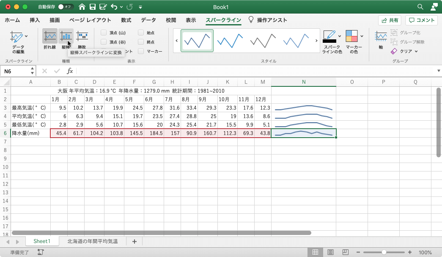Expand the Sparkline Color dropdown arrow
The height and width of the screenshot is (257, 442).
click(339, 36)
